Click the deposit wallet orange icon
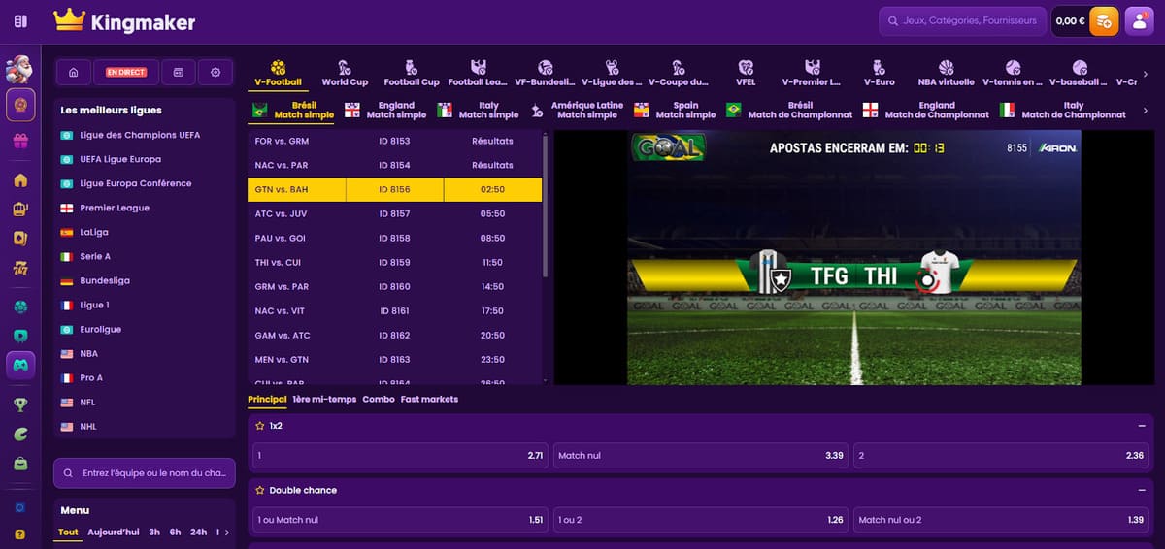The image size is (1165, 549). click(1104, 21)
